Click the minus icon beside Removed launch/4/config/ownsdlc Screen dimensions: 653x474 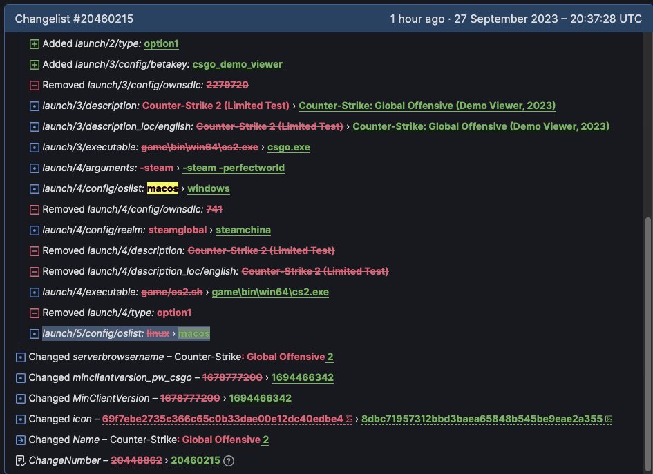click(x=35, y=210)
